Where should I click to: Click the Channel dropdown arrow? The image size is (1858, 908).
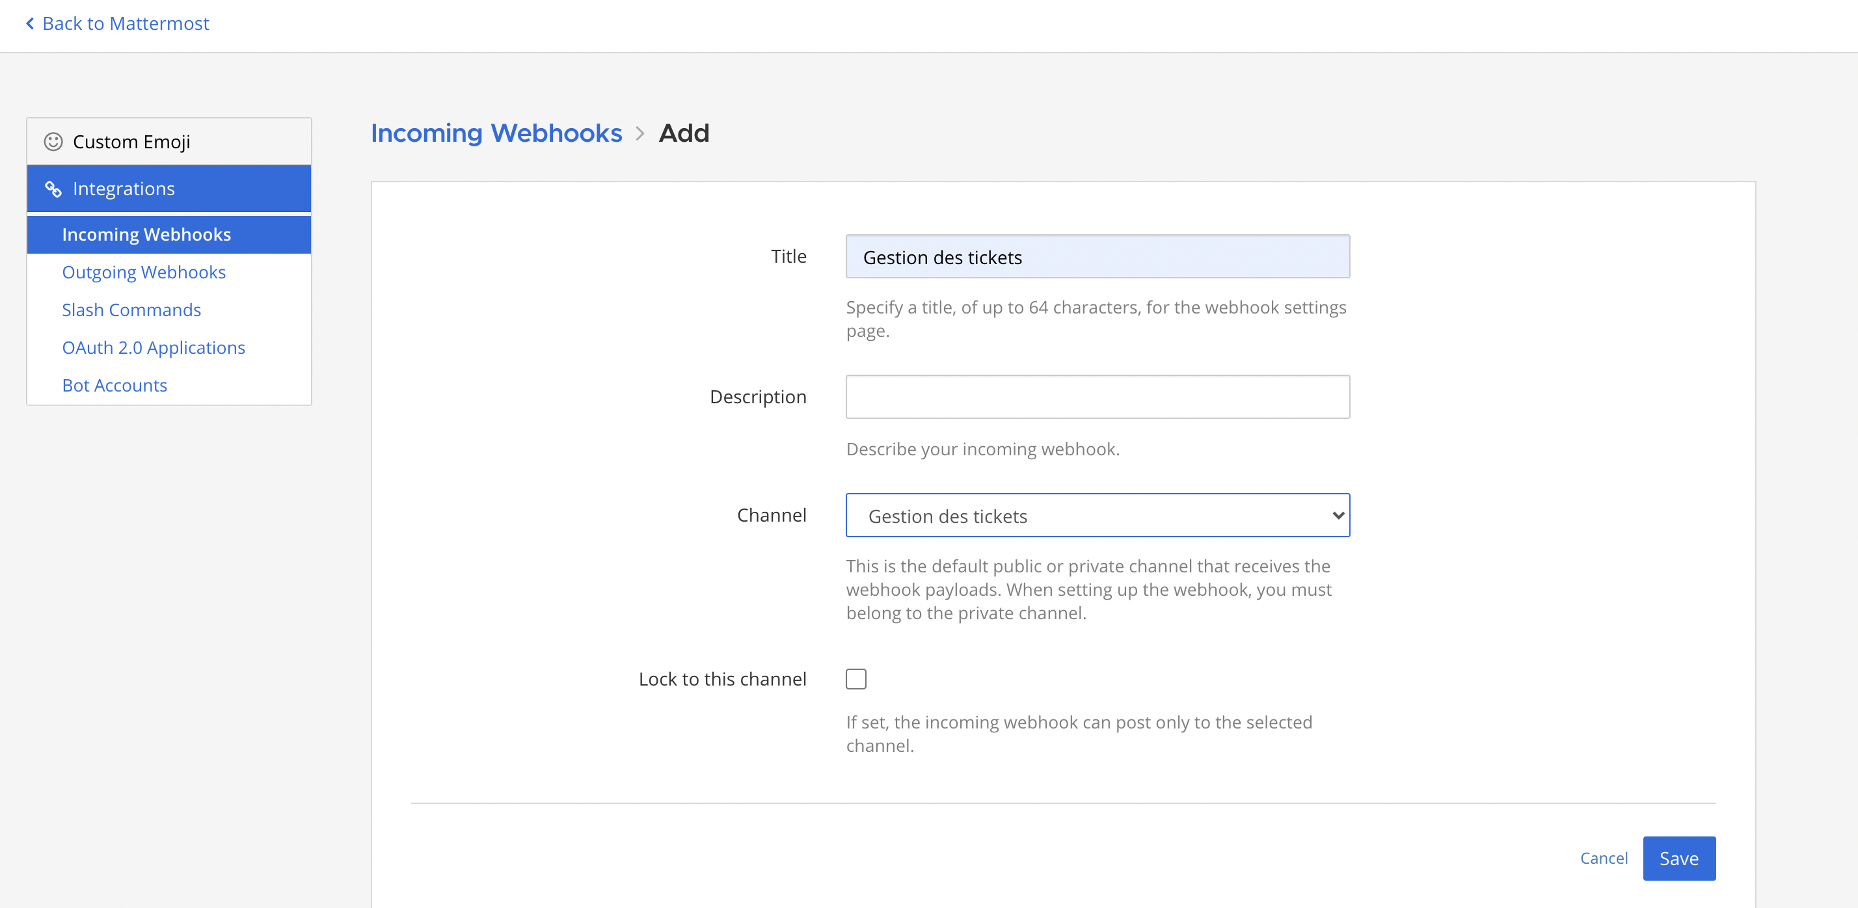click(1338, 515)
